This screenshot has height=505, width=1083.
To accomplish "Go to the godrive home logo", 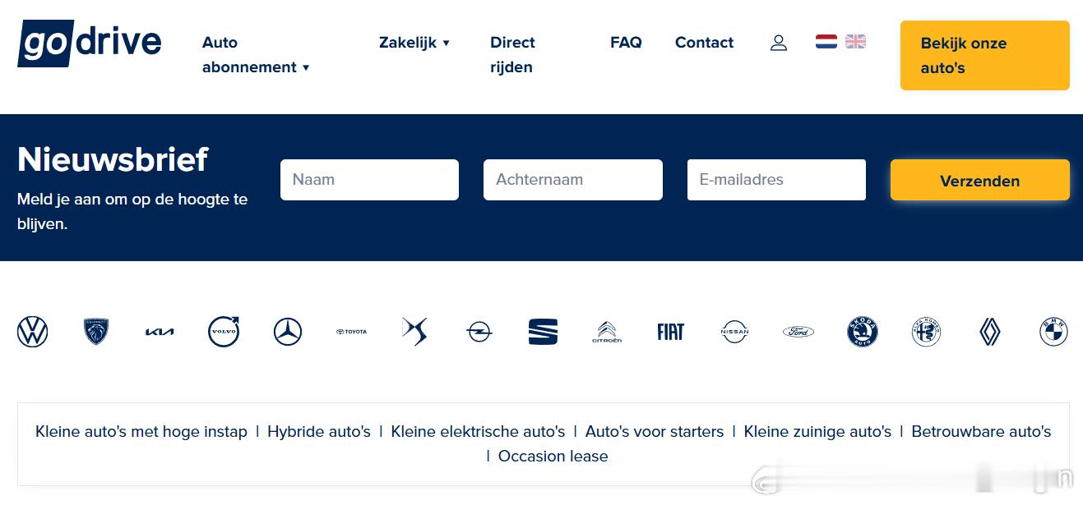I will pyautogui.click(x=90, y=43).
